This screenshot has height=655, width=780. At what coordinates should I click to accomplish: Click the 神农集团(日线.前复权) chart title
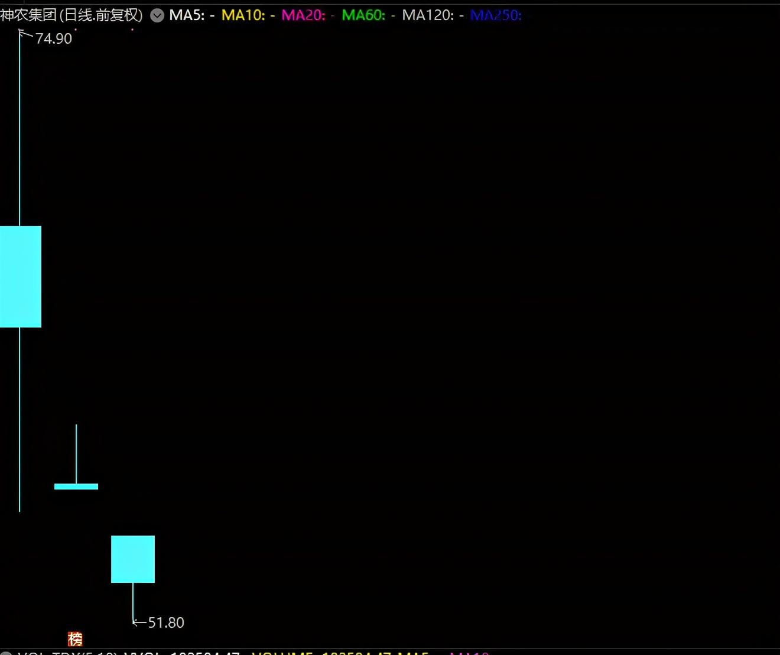[71, 15]
